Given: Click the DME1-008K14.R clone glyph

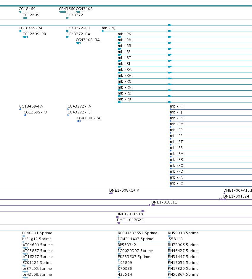Looking at the screenshot, I should tap(111, 193).
